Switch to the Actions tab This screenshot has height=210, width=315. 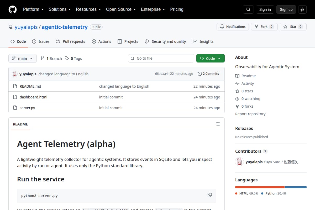[x=102, y=41]
